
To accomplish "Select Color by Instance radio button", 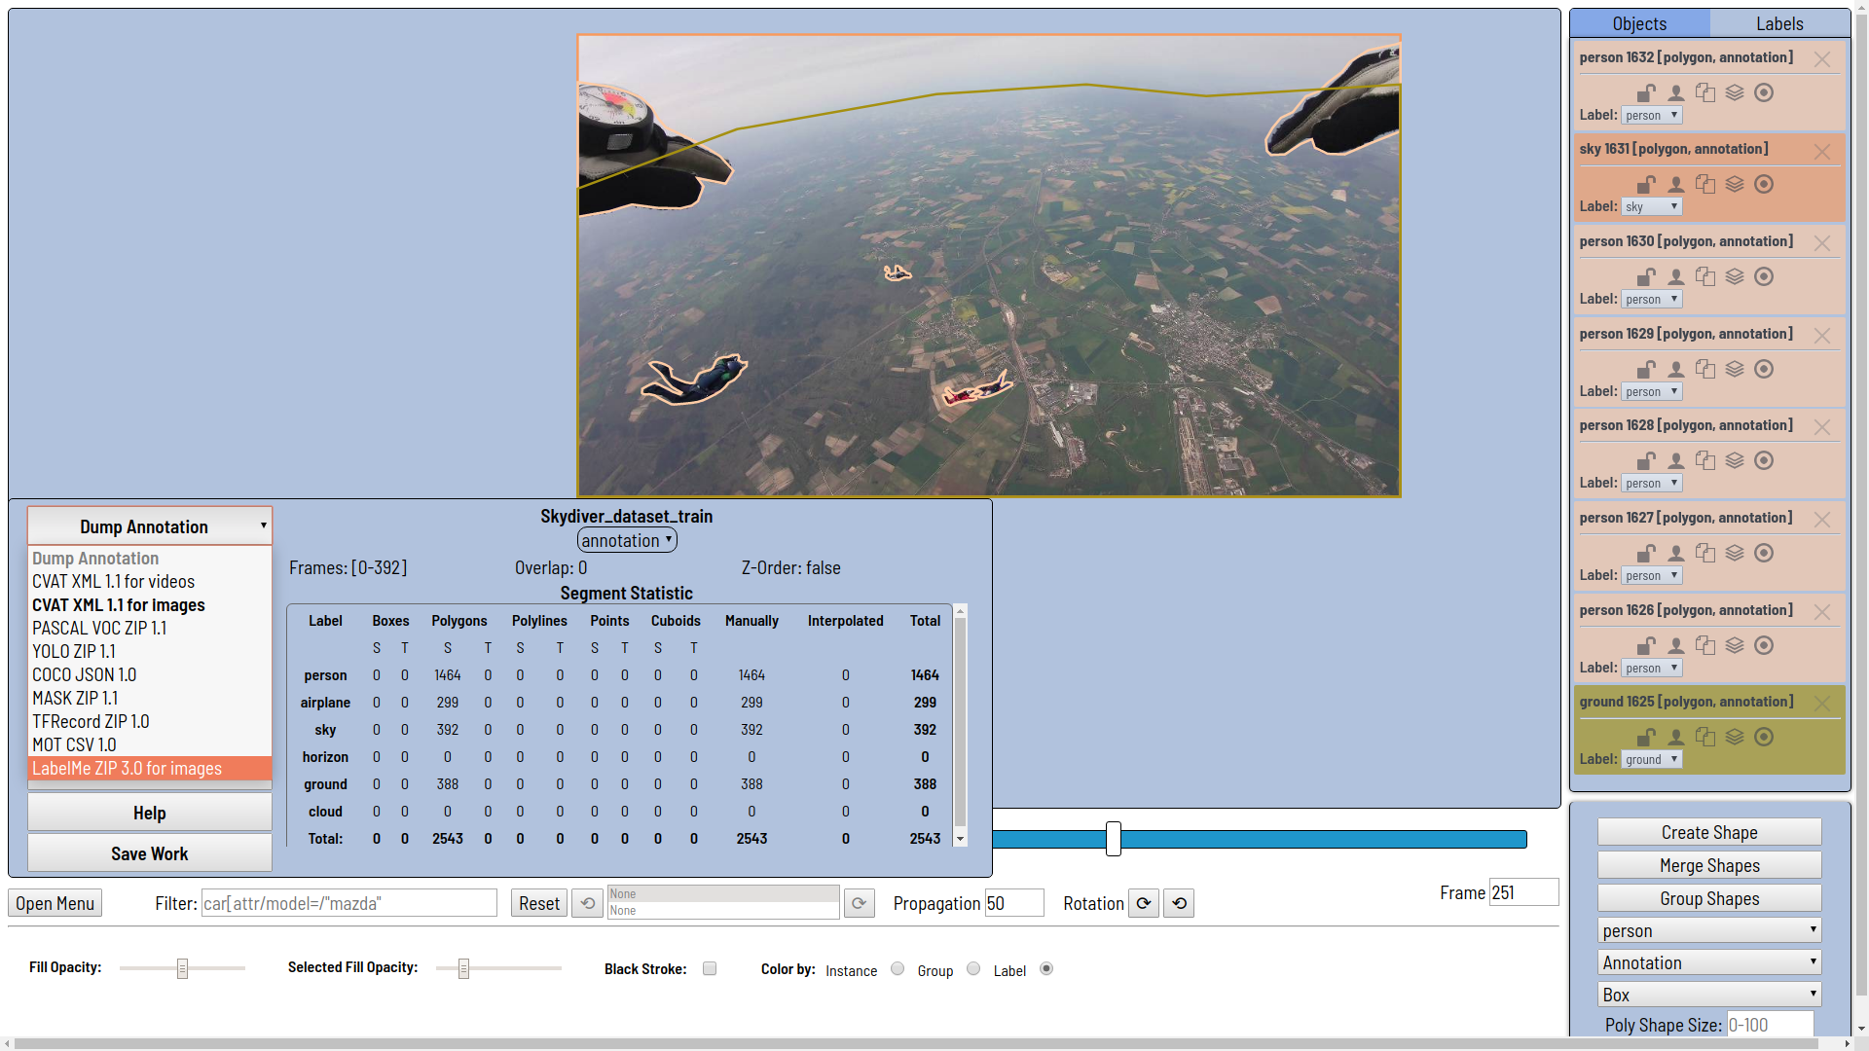I will click(x=898, y=968).
